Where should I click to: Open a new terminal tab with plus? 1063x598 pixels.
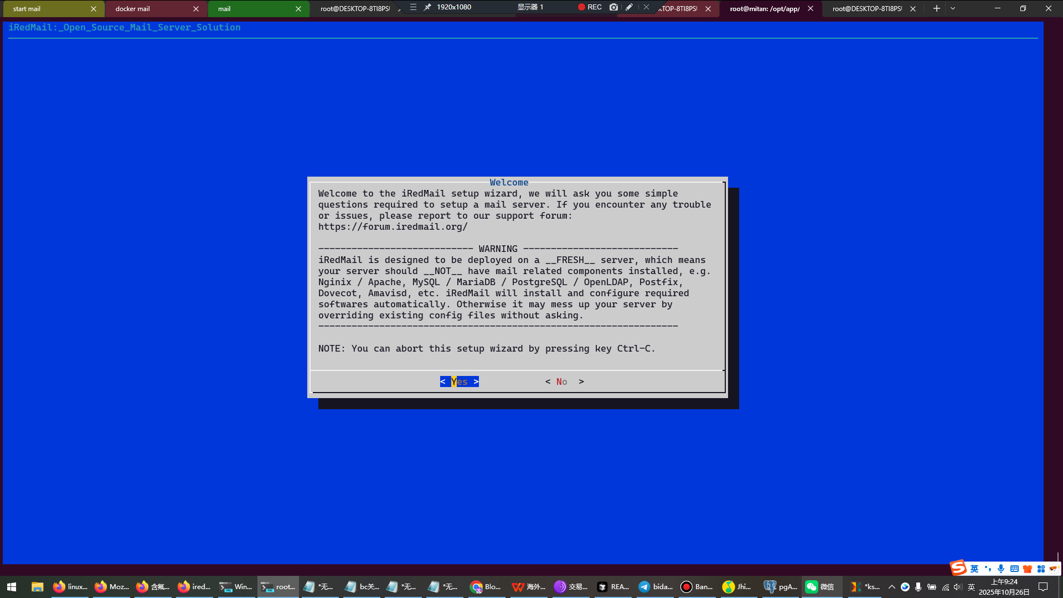pos(936,8)
